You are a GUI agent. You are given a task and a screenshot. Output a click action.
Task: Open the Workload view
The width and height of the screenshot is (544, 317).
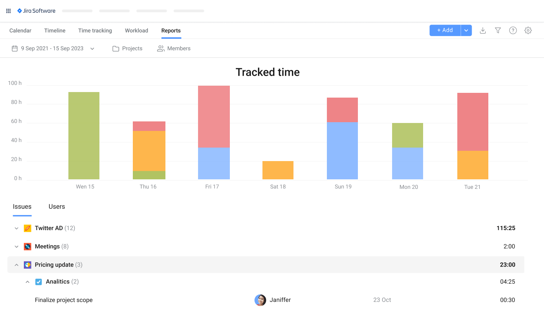click(x=136, y=31)
